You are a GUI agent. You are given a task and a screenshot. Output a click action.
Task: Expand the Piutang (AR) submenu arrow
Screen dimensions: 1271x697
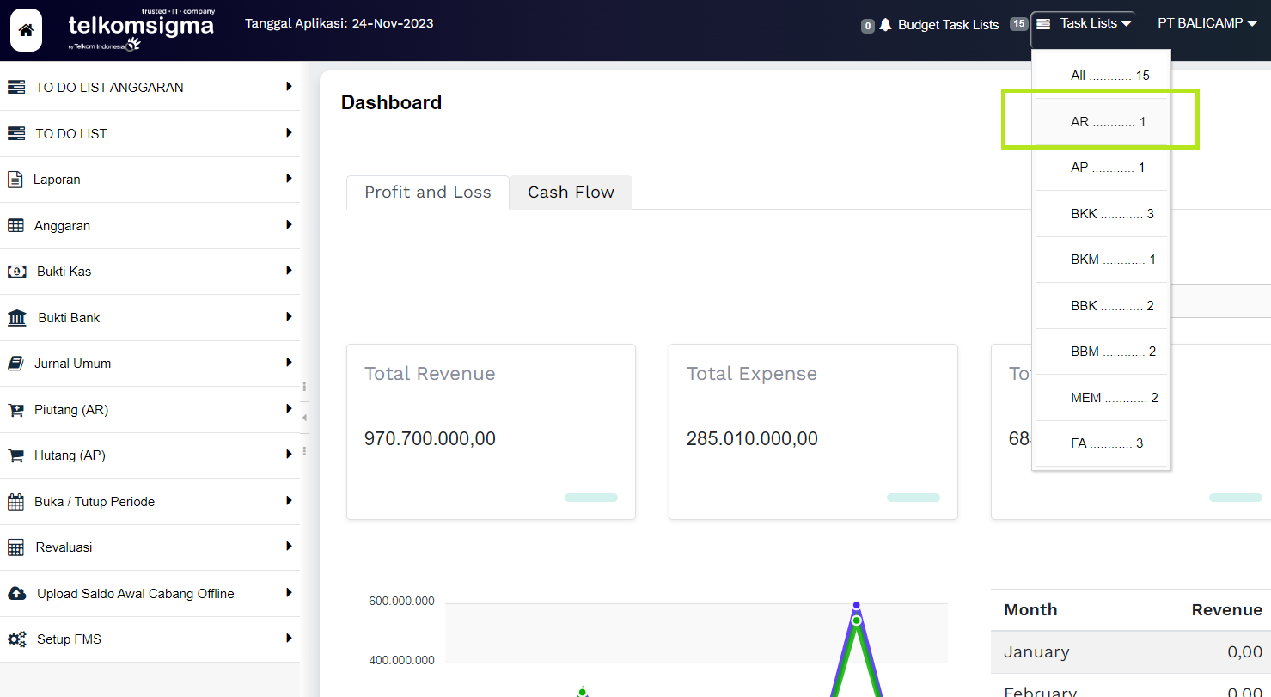coord(289,409)
